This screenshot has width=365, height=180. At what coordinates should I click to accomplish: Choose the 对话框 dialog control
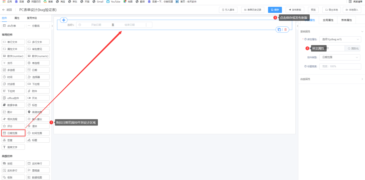(x=13, y=84)
